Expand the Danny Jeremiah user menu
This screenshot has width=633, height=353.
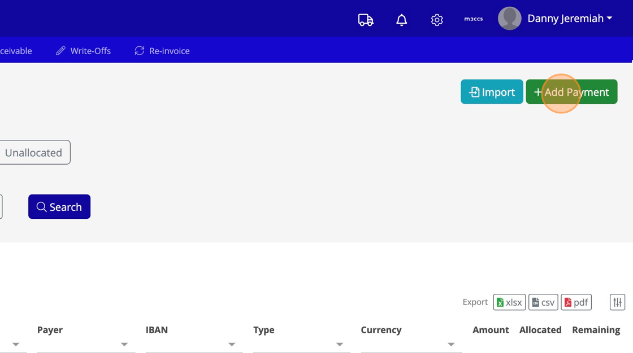(570, 19)
